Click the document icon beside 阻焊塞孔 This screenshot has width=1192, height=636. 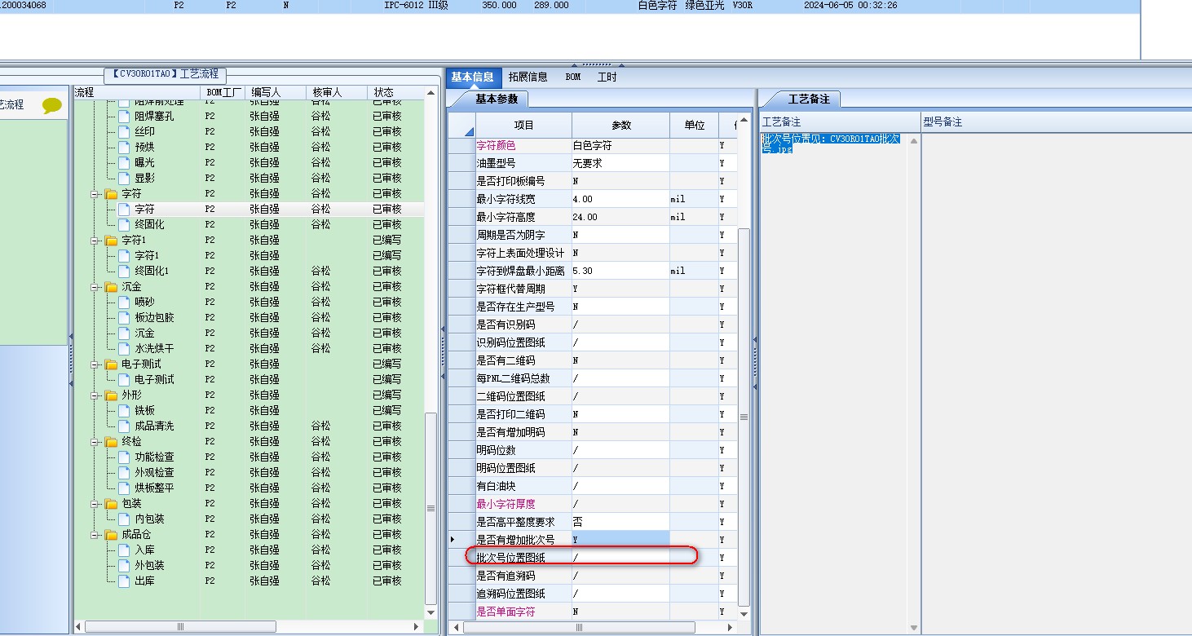pos(124,117)
